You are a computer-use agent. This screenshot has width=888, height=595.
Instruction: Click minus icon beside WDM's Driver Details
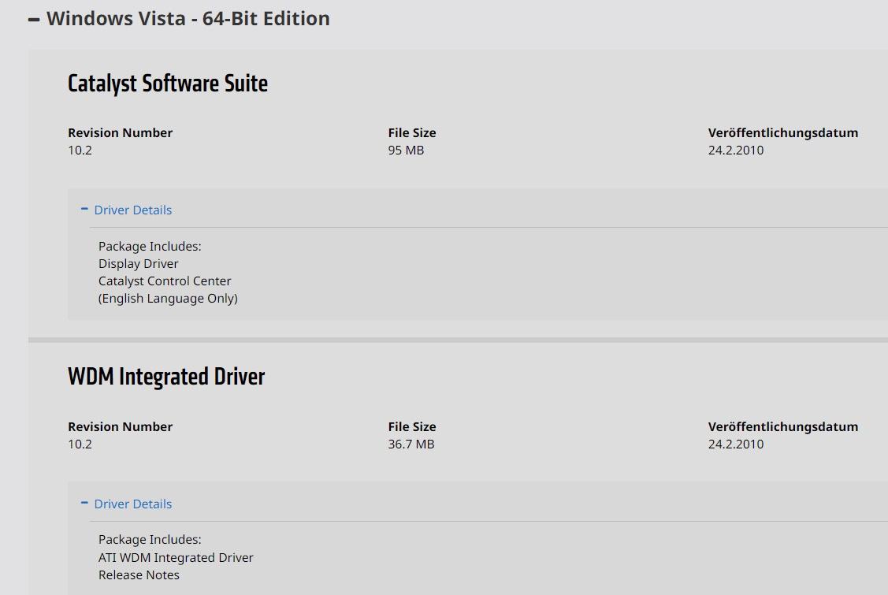coord(84,504)
